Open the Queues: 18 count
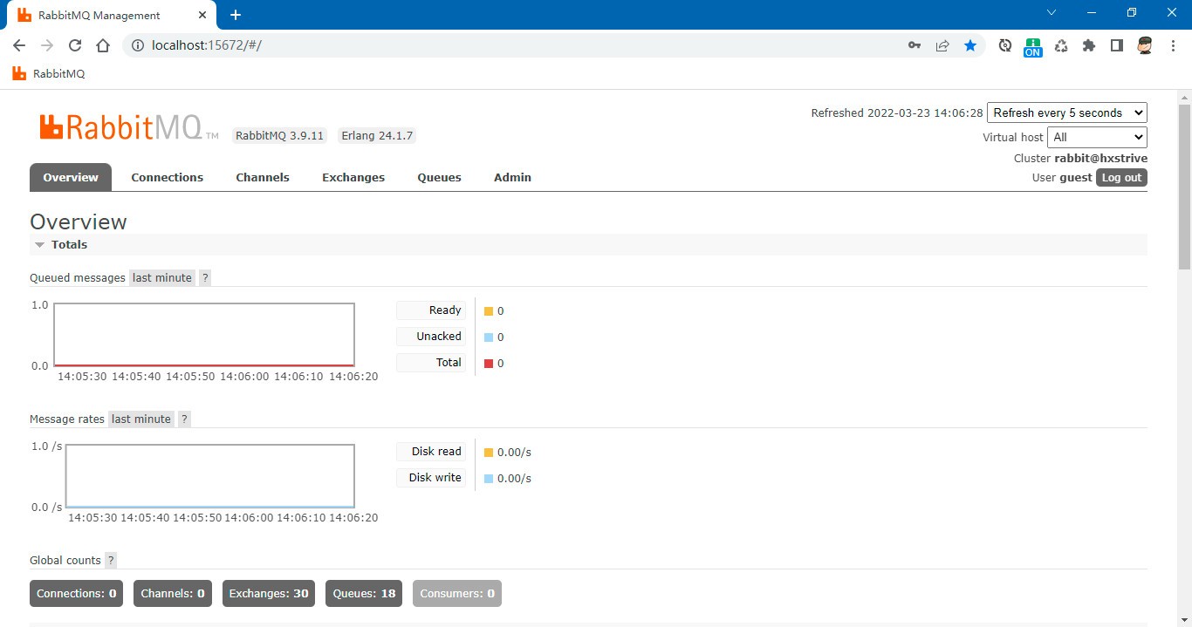 tap(364, 593)
